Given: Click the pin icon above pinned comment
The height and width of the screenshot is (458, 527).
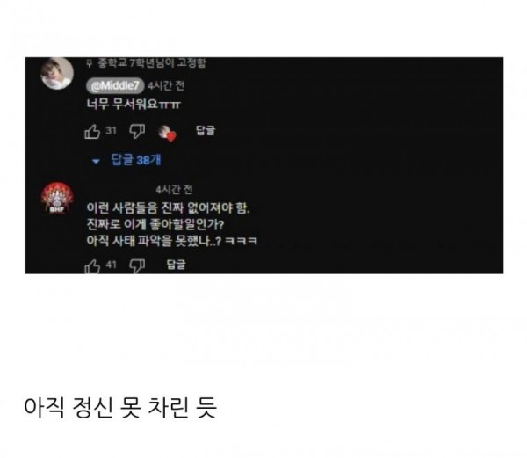Looking at the screenshot, I should click(89, 63).
